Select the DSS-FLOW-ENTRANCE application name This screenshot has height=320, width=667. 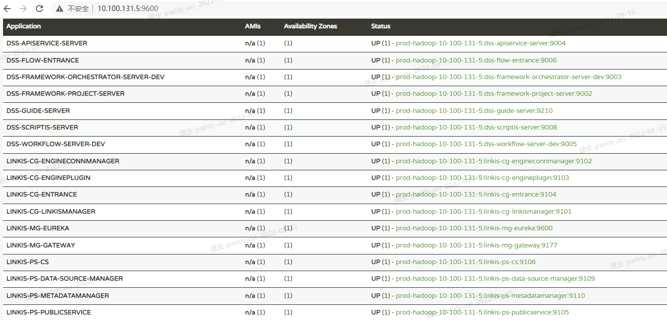43,60
